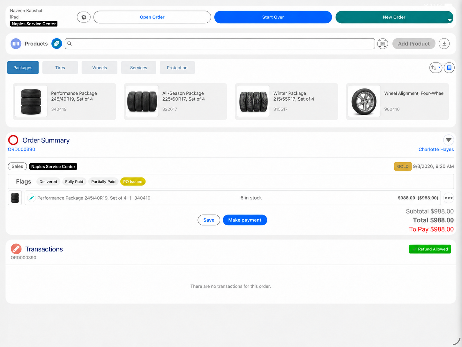The width and height of the screenshot is (462, 347).
Task: Tap the barcode scanner icon
Action: tap(383, 44)
